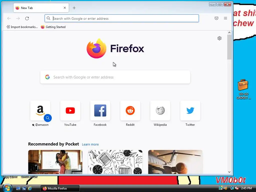Image resolution: width=256 pixels, height=192 pixels.
Task: Open the Twitter top site tile
Action: pos(190,110)
